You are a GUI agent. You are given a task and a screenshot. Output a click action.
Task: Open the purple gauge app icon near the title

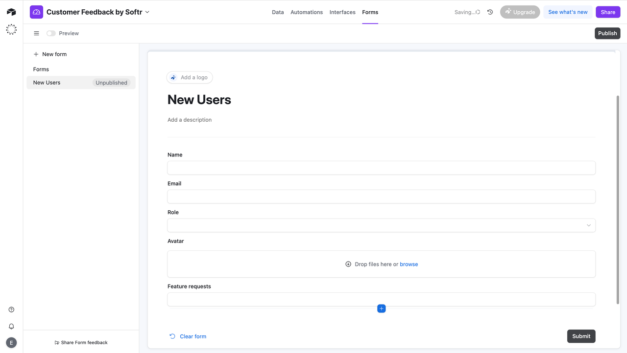click(x=36, y=11)
